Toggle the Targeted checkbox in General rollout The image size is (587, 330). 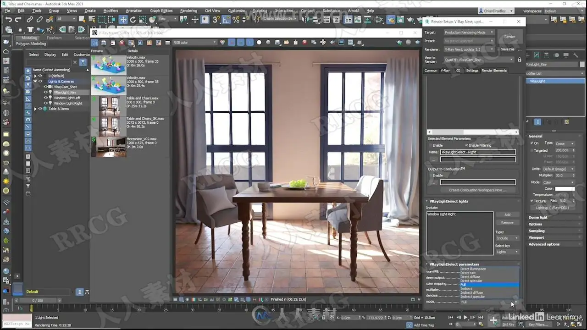coord(532,150)
